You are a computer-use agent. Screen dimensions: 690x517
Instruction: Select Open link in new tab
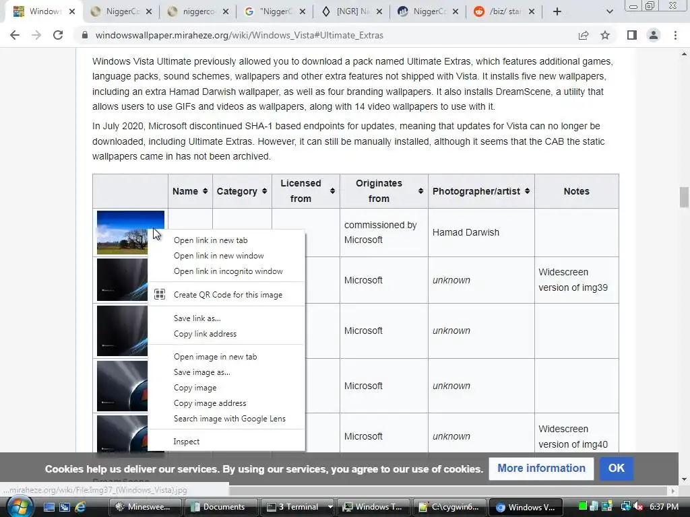226,240
